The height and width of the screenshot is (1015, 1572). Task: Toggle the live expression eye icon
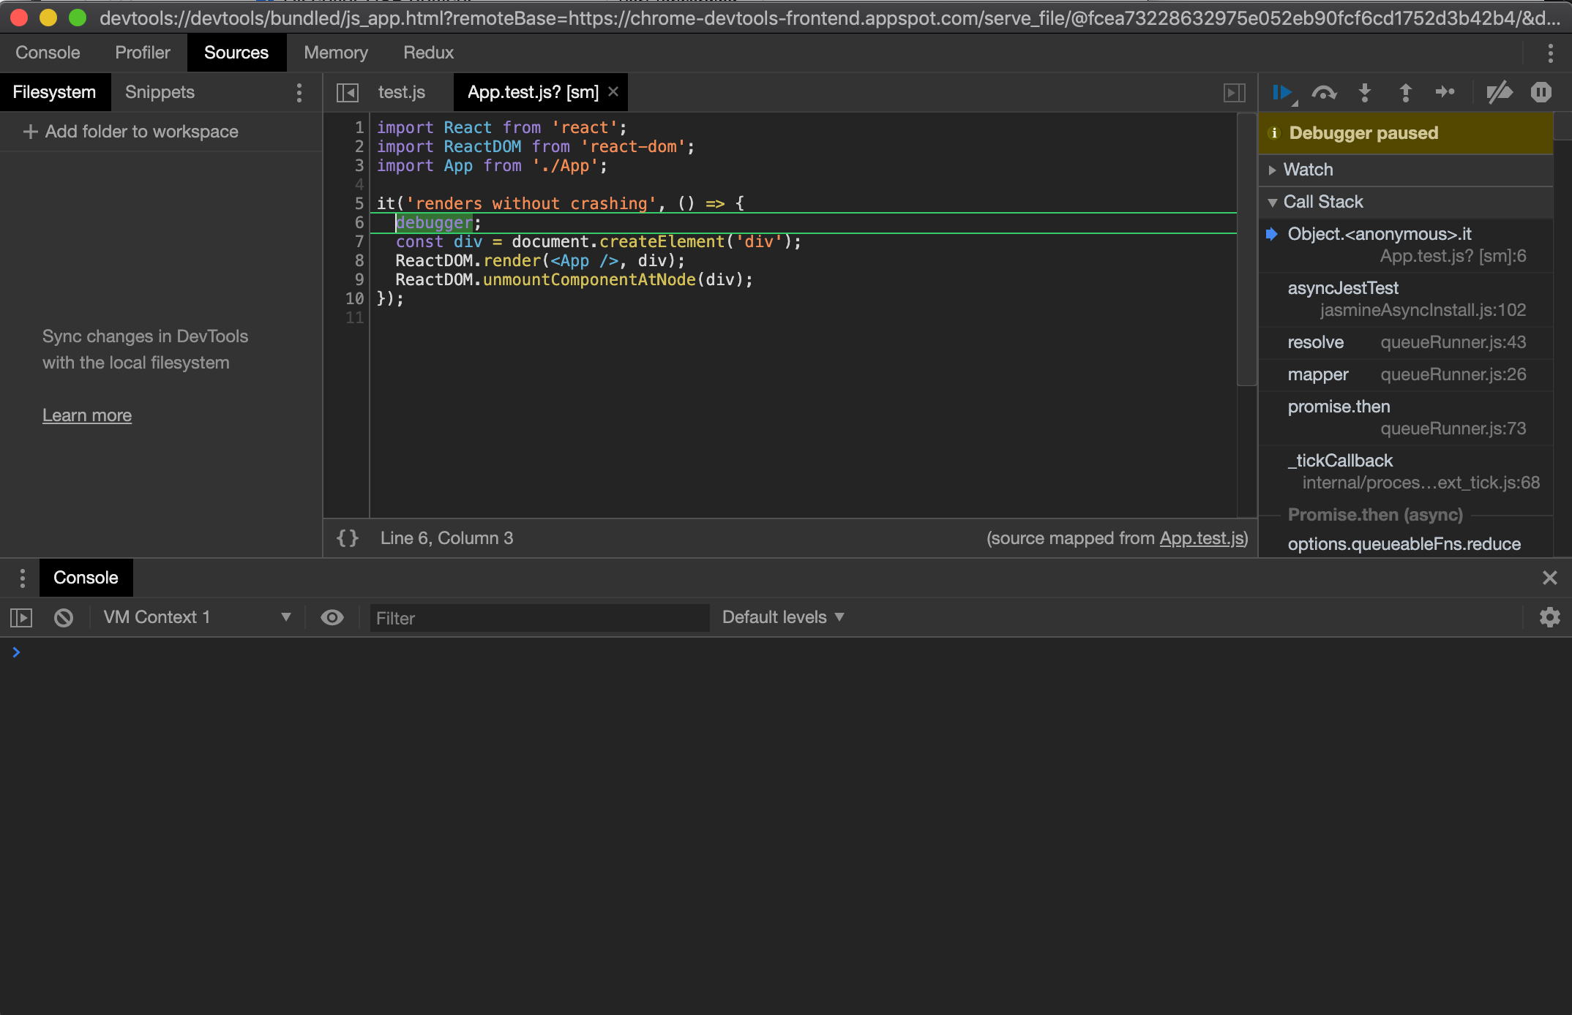(333, 617)
